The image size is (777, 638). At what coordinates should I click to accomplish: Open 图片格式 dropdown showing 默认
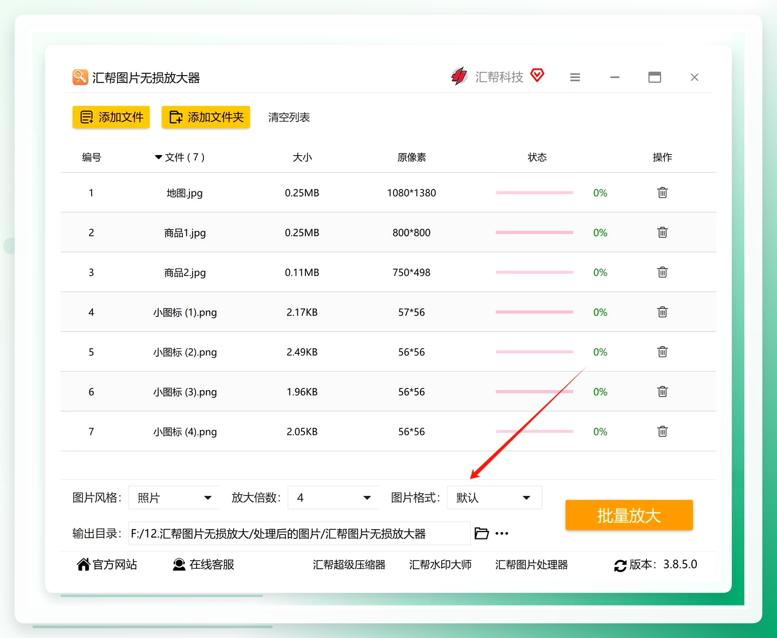pos(495,498)
